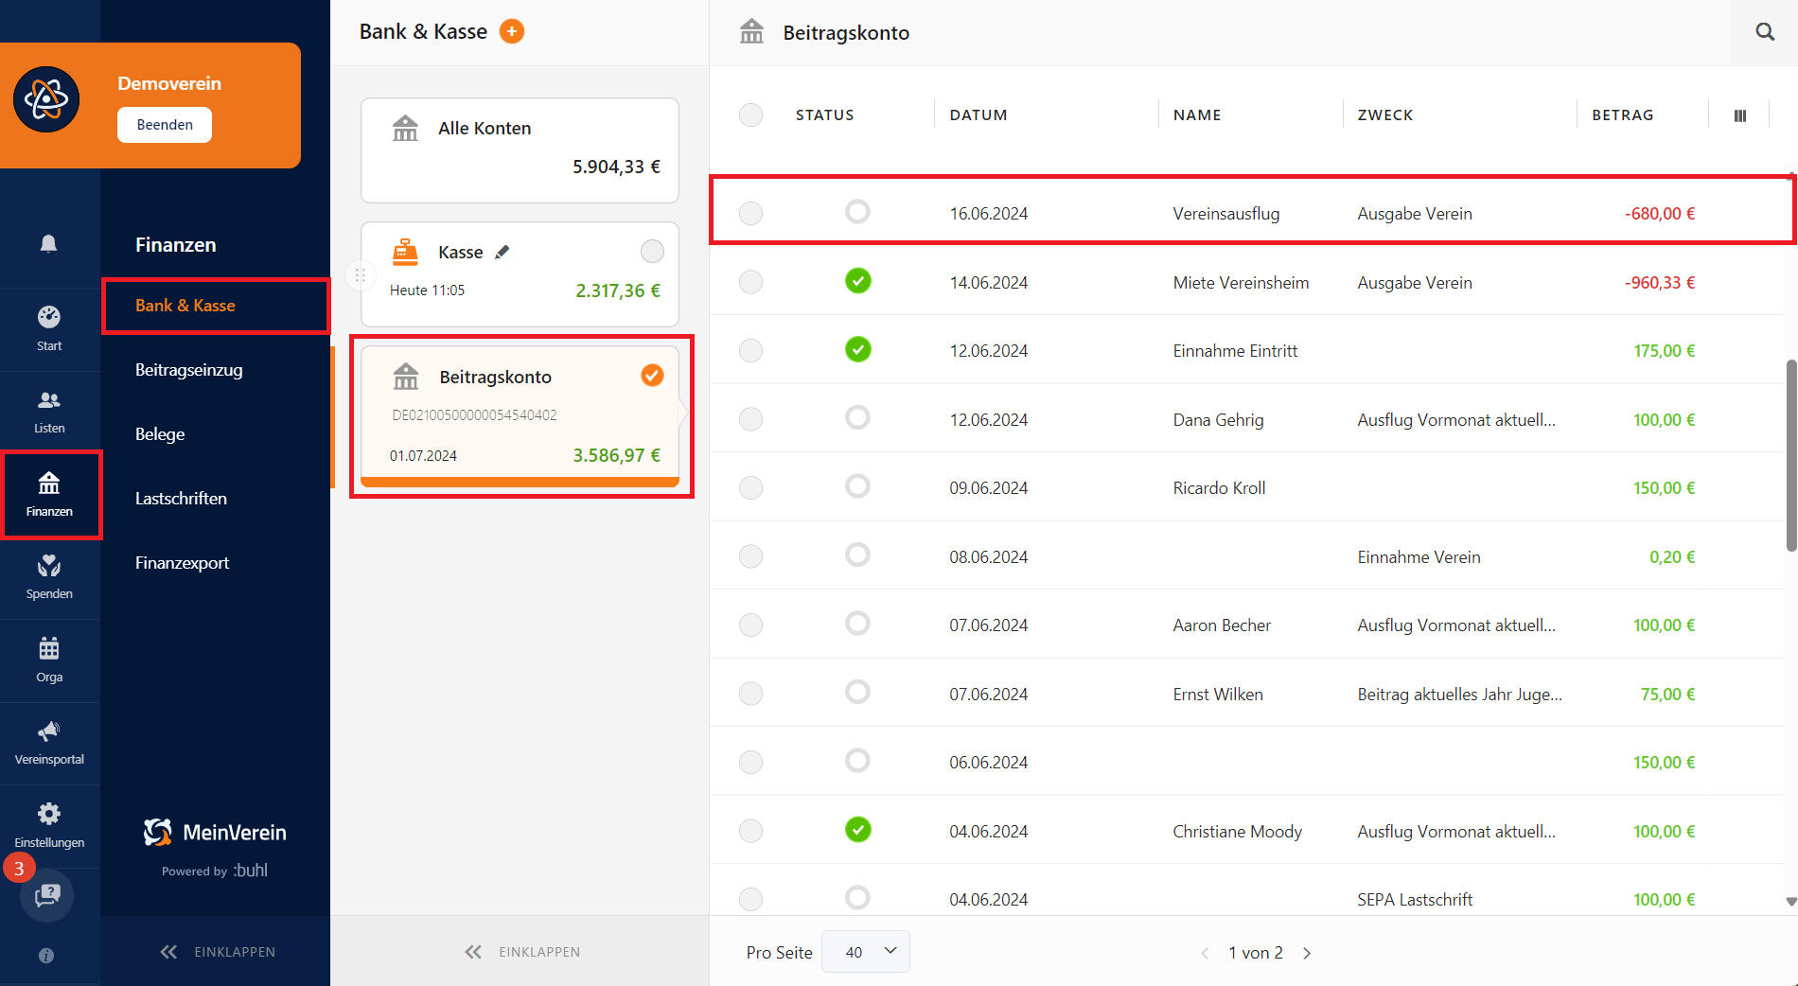Click IBAN DE02100500000054540402
1798x986 pixels.
474,415
